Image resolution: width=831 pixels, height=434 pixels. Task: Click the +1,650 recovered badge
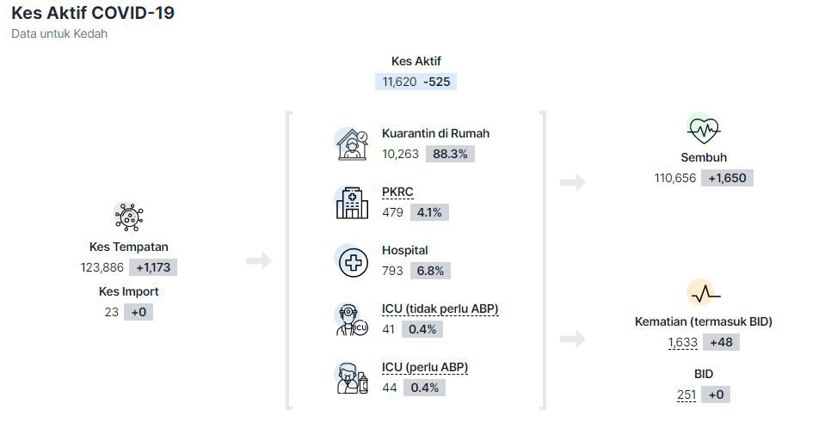click(727, 179)
